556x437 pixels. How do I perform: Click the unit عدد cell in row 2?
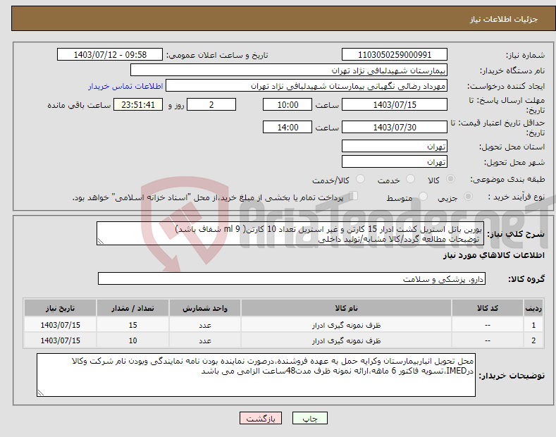click(205, 340)
